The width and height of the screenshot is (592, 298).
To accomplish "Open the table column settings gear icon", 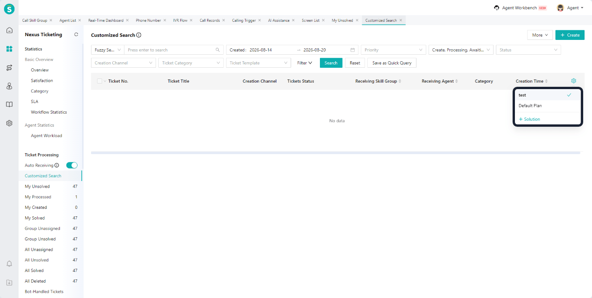I will (x=573, y=81).
